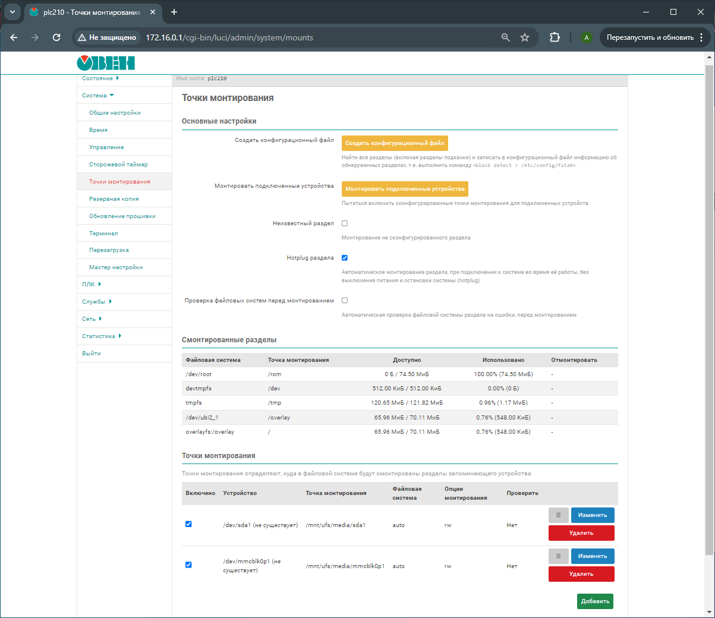
Task: Open the browser extensions puzzle icon
Action: (x=555, y=37)
